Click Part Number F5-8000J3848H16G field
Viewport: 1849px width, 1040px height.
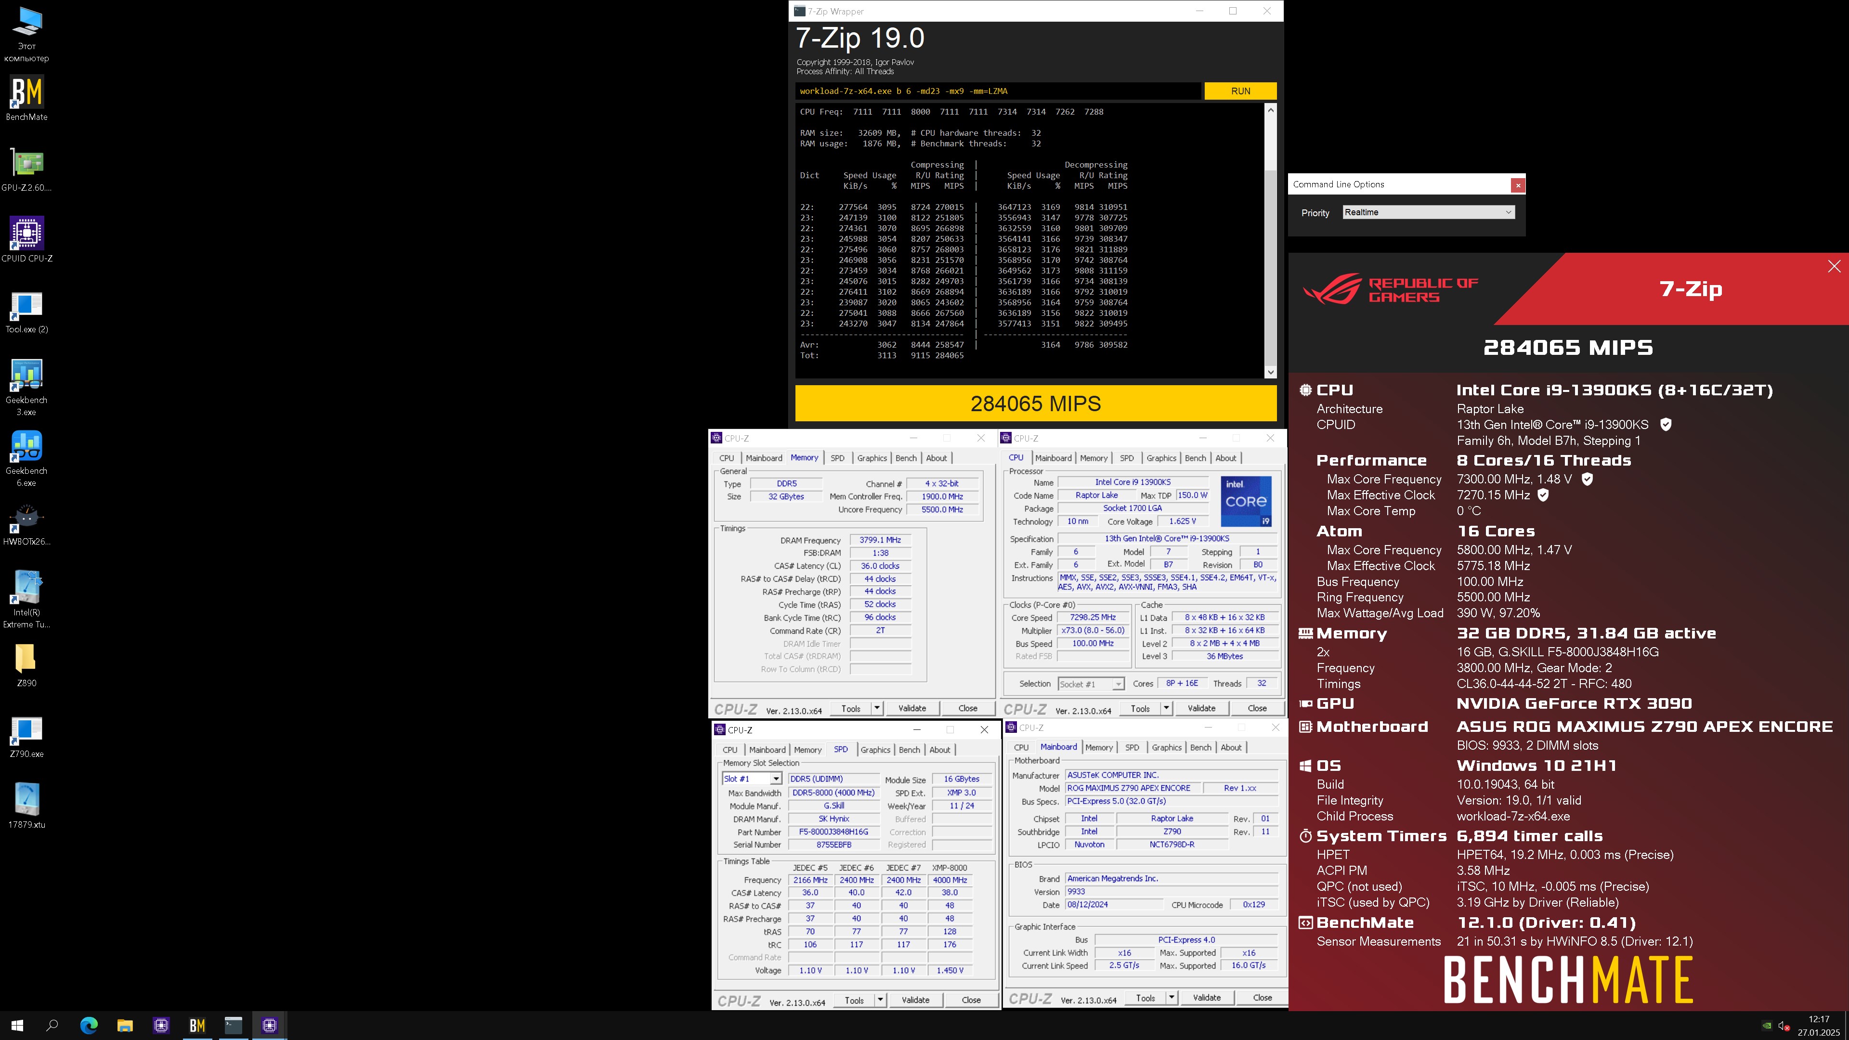click(833, 832)
